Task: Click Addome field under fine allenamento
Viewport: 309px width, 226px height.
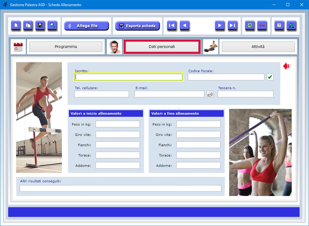Action: (x=198, y=165)
